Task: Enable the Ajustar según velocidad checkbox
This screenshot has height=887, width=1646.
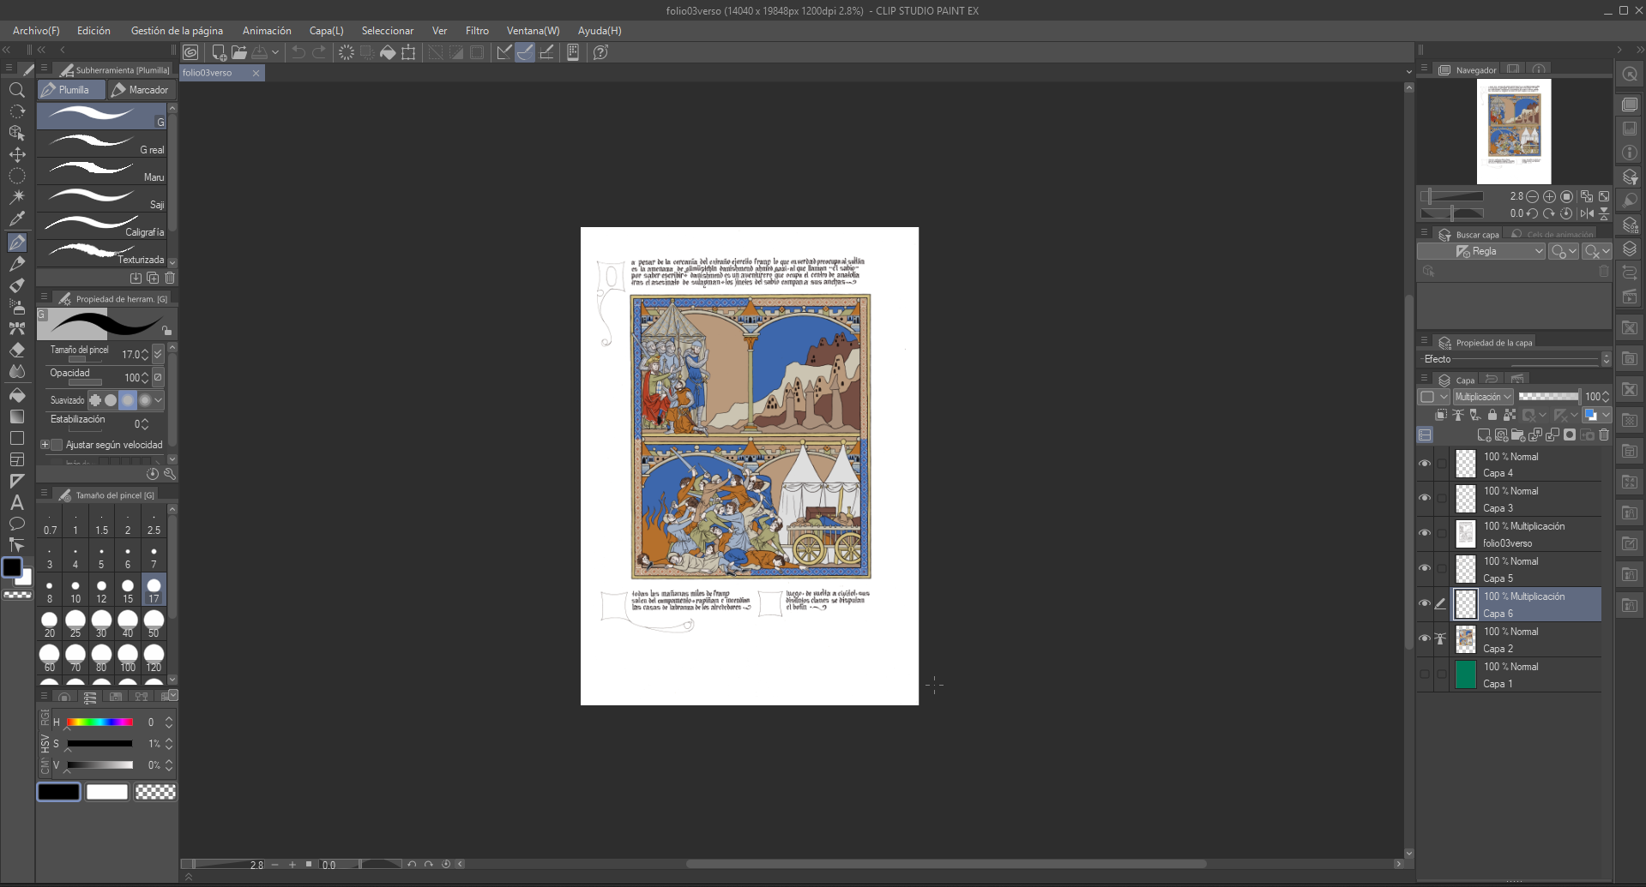Action: coord(57,445)
